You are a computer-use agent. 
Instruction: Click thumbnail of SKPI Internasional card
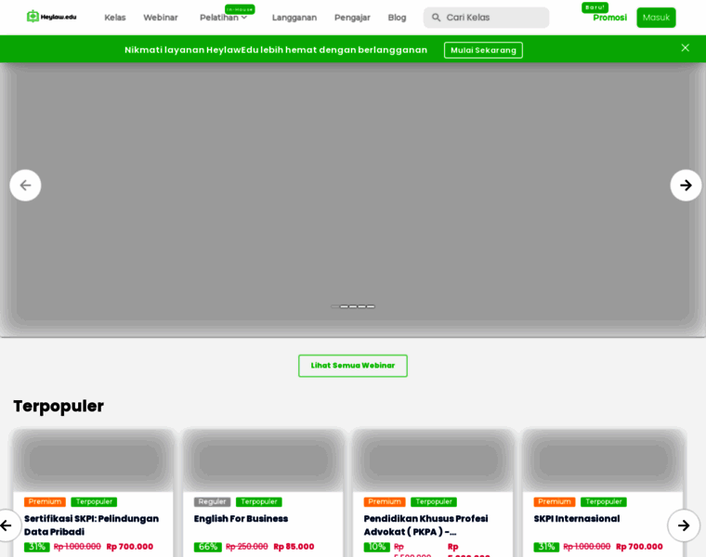point(603,460)
